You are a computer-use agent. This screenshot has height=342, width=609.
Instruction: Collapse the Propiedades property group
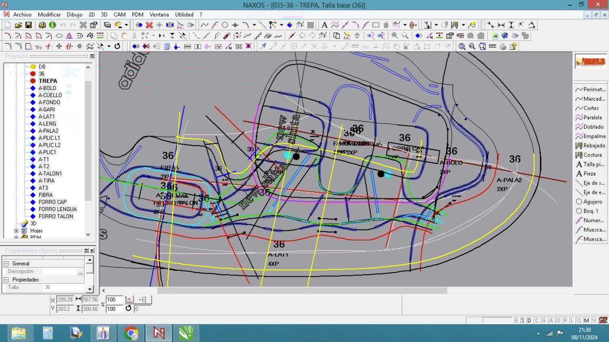(x=6, y=280)
